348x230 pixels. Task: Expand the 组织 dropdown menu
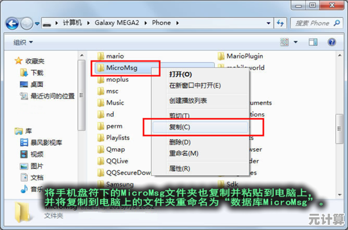click(x=23, y=42)
